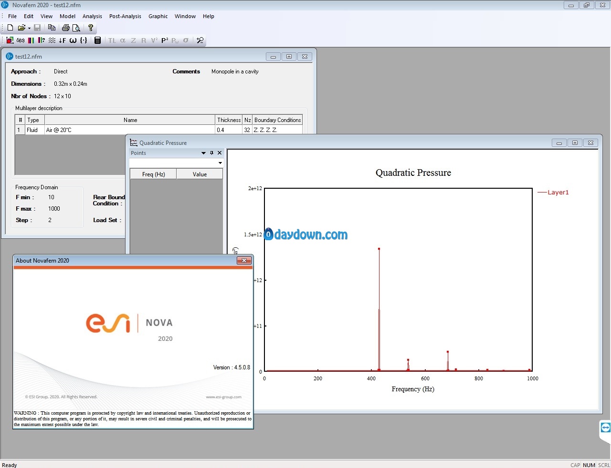Click the calculator compute icon
This screenshot has width=611, height=468.
pyautogui.click(x=97, y=41)
